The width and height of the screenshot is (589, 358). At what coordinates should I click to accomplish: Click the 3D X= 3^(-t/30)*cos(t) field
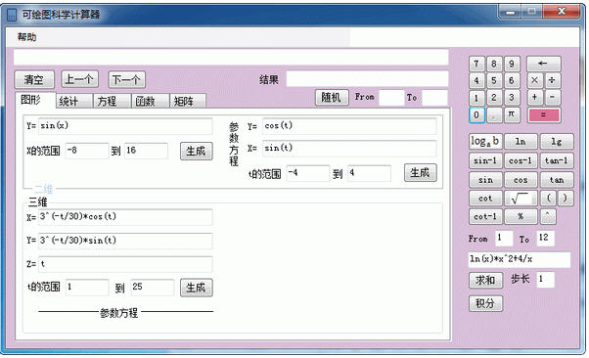pyautogui.click(x=125, y=217)
